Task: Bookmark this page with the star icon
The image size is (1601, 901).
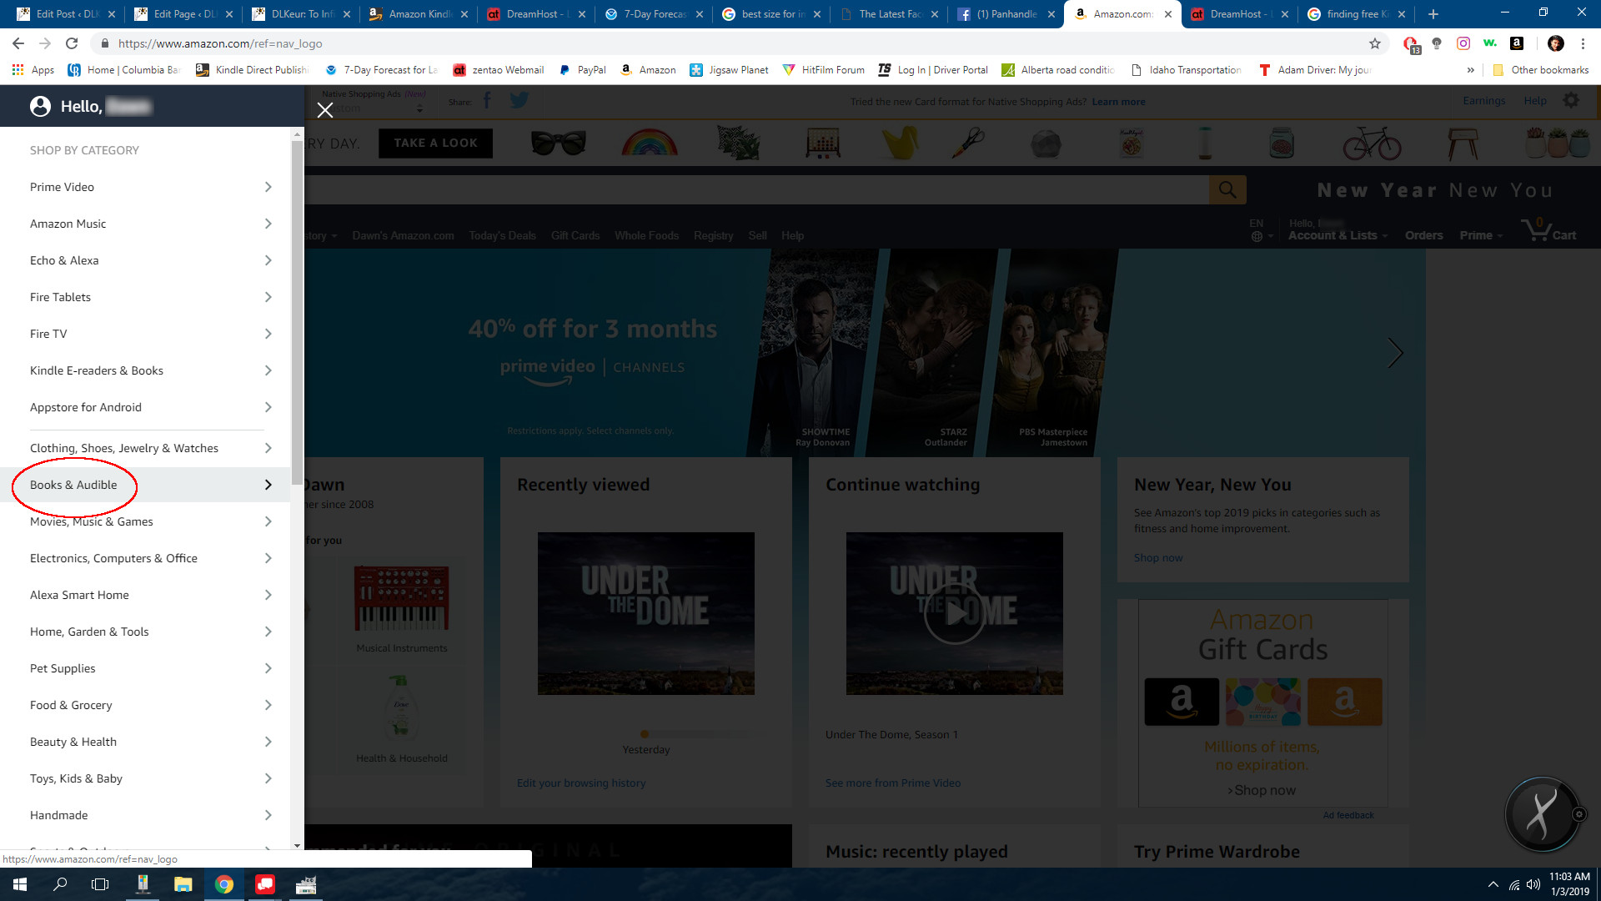Action: point(1375,43)
